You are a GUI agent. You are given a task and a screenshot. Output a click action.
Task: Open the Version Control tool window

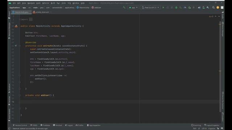(20, 125)
